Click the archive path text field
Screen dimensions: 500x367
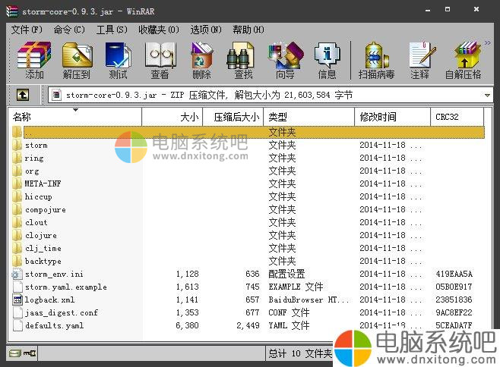pos(270,96)
